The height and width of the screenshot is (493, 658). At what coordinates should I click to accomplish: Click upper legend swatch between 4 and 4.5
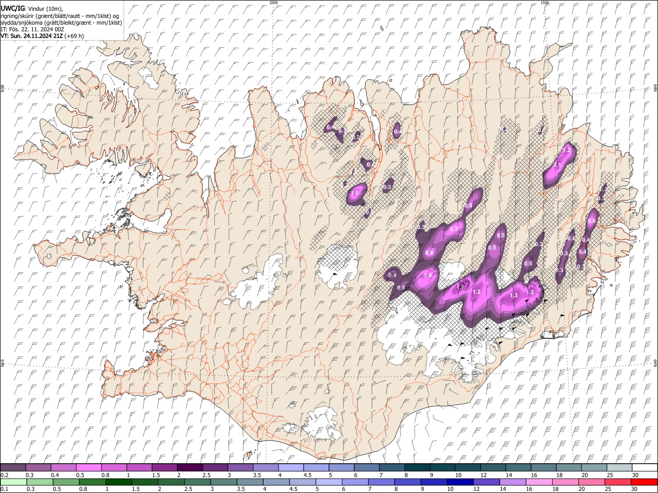[291, 467]
